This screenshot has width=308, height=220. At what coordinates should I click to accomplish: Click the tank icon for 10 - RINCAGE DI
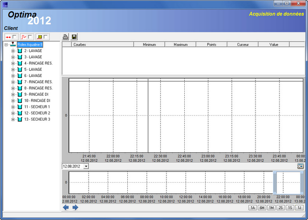(x=20, y=101)
